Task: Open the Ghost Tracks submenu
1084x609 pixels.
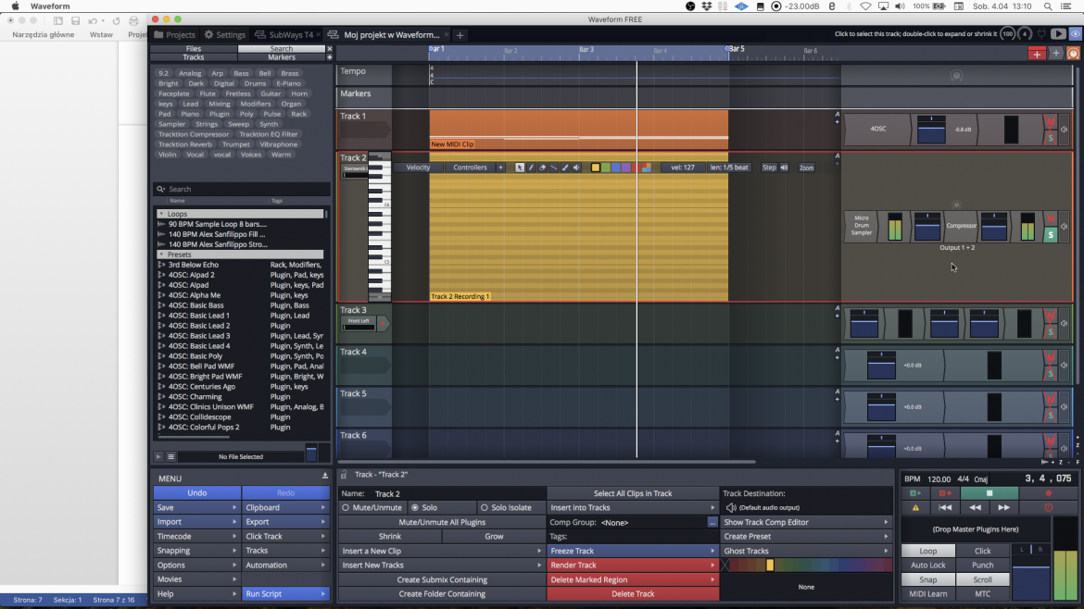Action: click(x=806, y=551)
